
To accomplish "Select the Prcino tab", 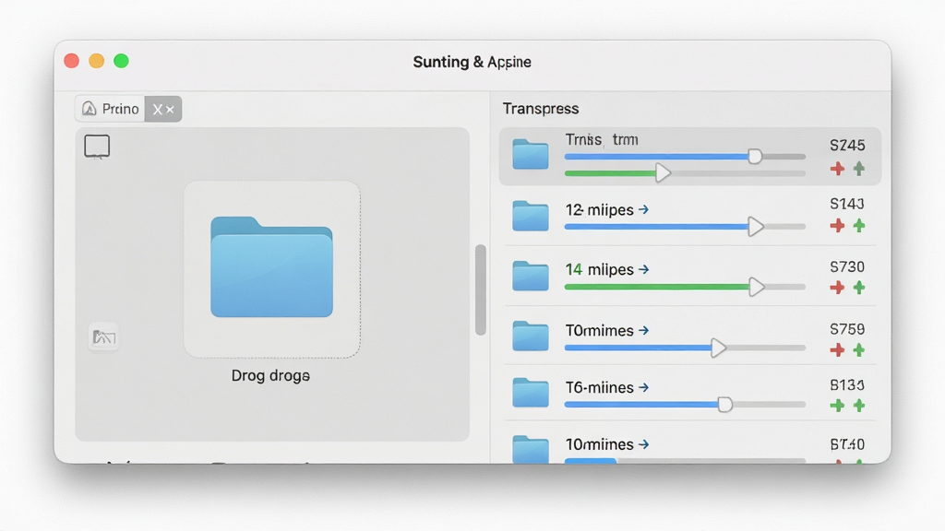I will pos(111,109).
